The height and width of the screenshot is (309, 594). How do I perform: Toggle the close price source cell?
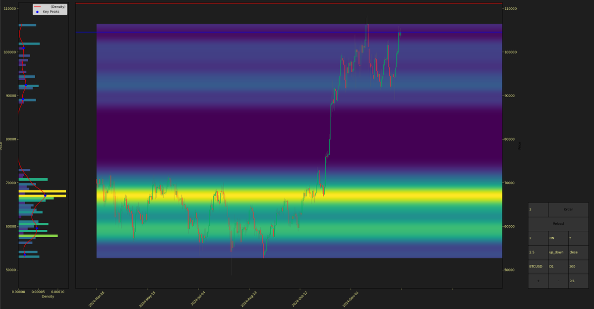tap(578, 253)
